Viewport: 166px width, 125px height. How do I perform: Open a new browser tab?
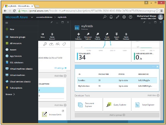37,6
